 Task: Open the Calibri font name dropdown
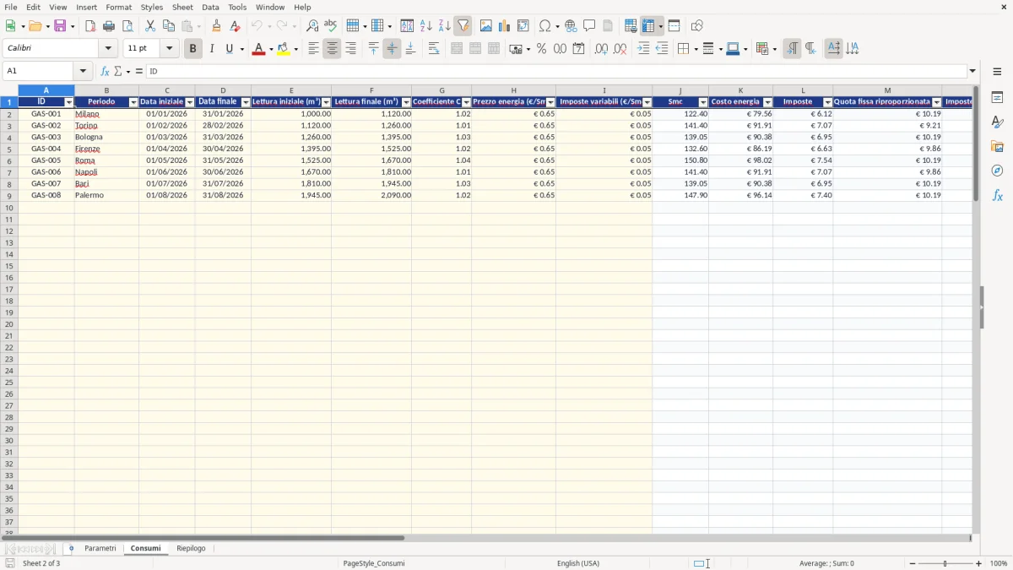pos(108,49)
